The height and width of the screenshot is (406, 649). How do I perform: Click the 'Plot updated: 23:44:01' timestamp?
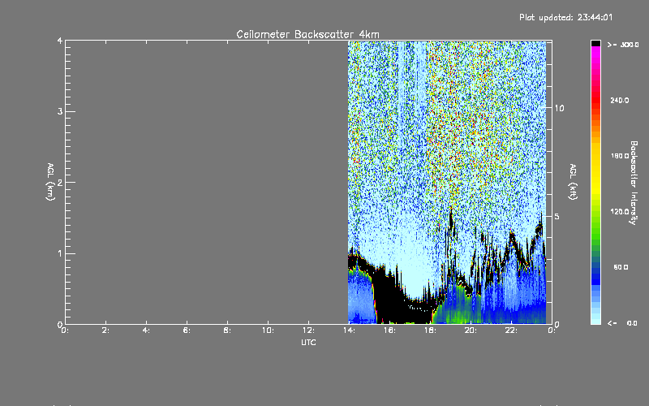[565, 17]
